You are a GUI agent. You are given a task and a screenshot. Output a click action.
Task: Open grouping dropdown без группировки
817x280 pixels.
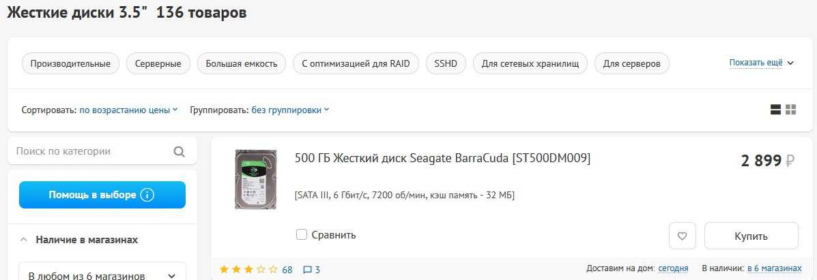point(290,110)
